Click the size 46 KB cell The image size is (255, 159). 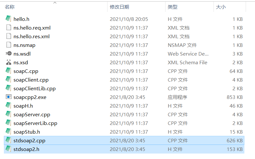236,106
